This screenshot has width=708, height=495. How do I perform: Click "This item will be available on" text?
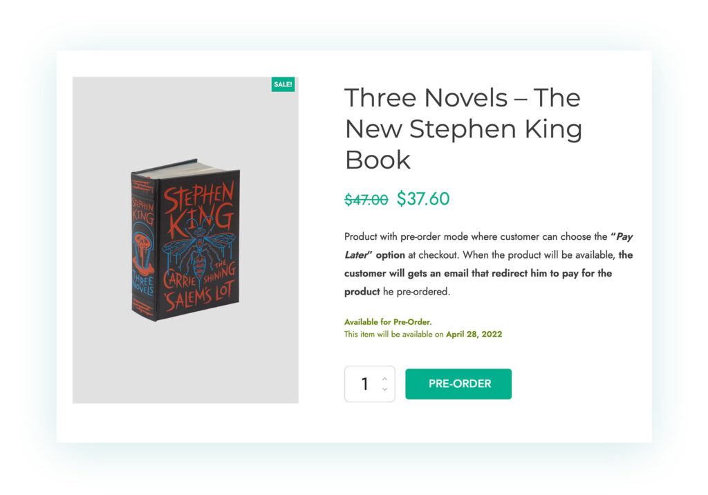(x=393, y=335)
